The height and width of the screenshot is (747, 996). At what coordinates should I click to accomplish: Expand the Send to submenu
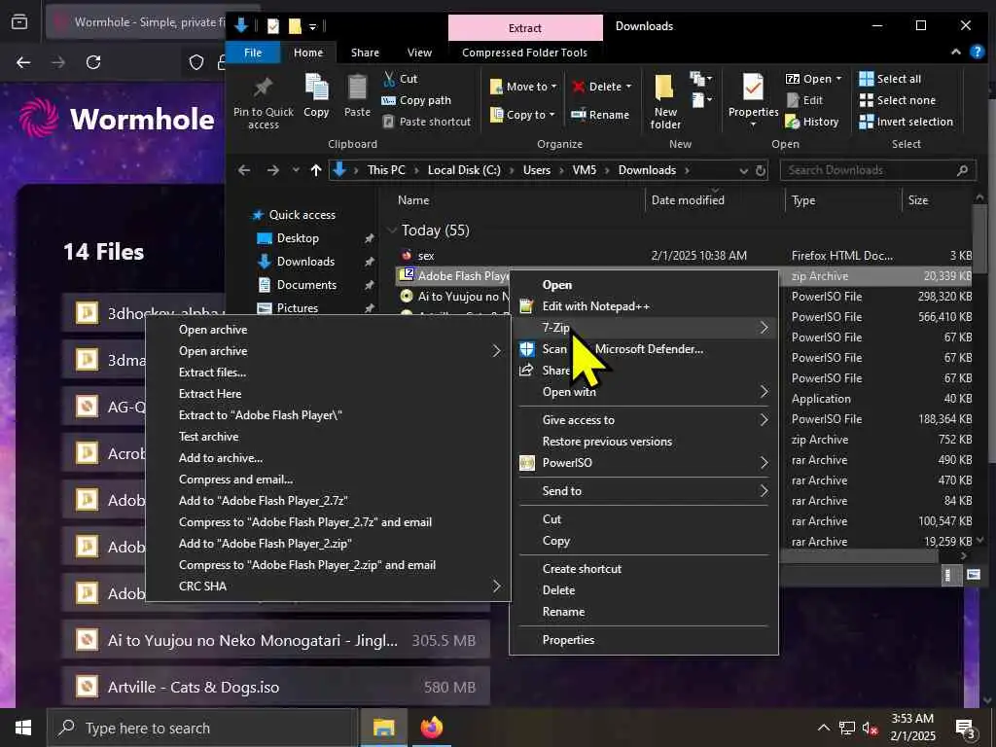(x=644, y=490)
